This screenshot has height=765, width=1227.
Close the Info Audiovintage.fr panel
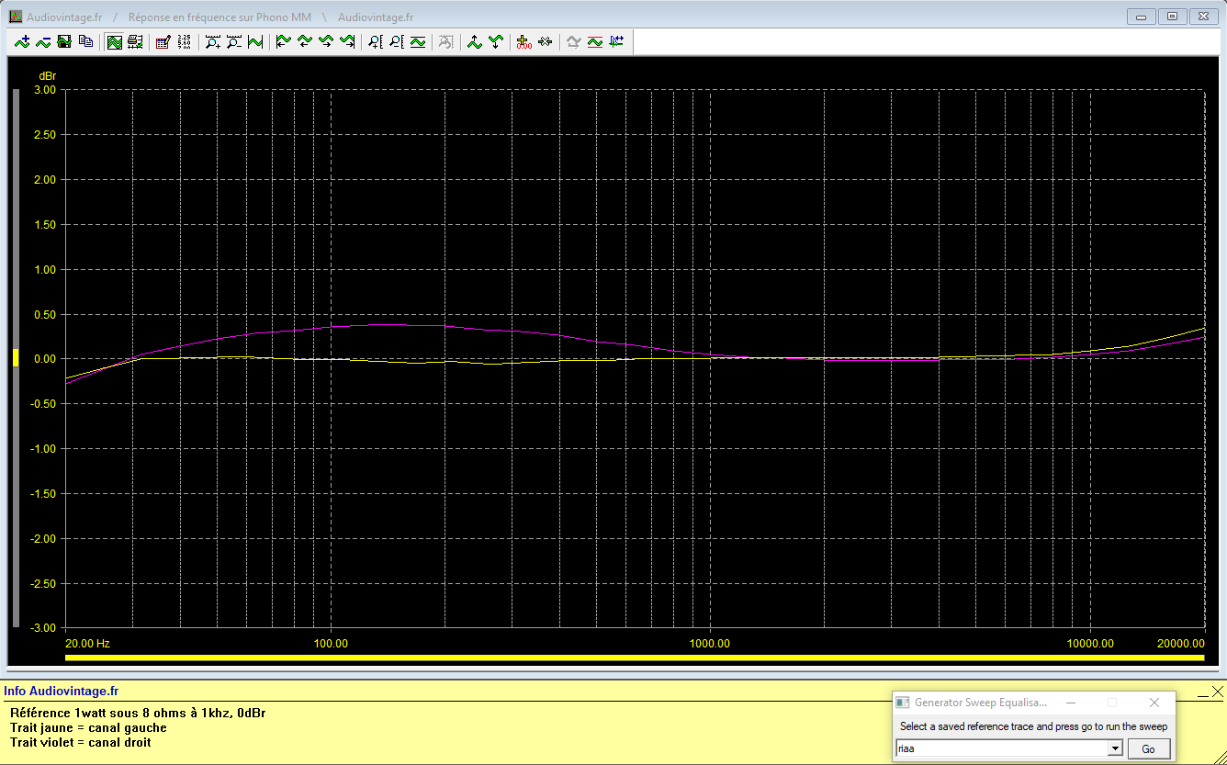1217,691
